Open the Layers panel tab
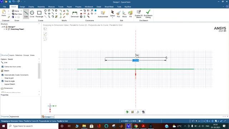This screenshot has width=229, height=129. tap(12, 55)
